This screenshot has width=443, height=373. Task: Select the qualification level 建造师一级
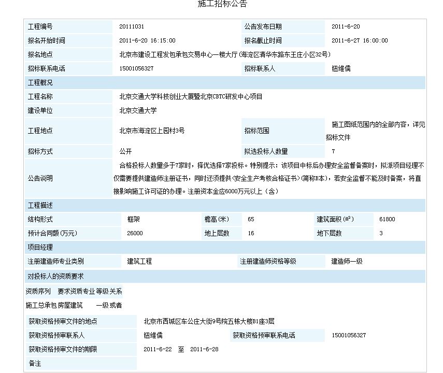click(347, 262)
